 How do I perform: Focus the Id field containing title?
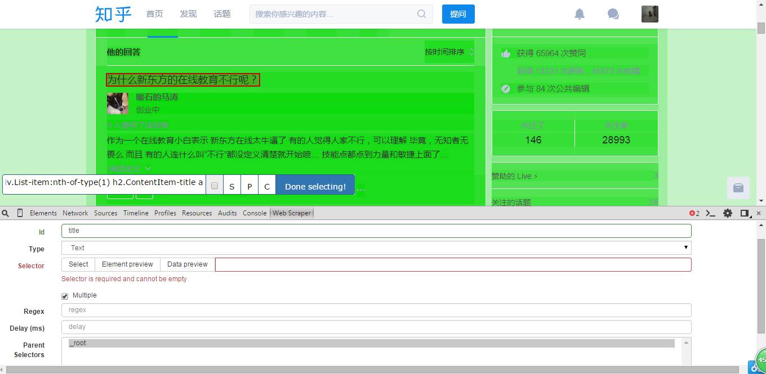(376, 231)
